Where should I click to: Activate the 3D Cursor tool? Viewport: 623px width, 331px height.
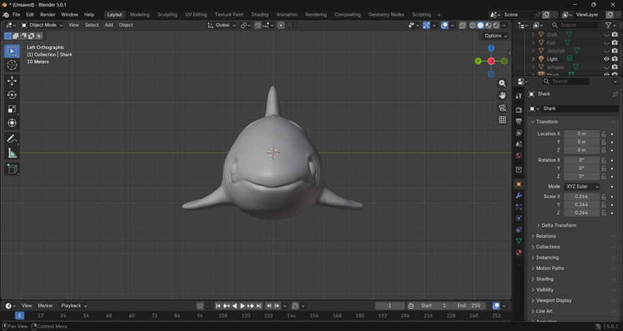click(x=12, y=64)
